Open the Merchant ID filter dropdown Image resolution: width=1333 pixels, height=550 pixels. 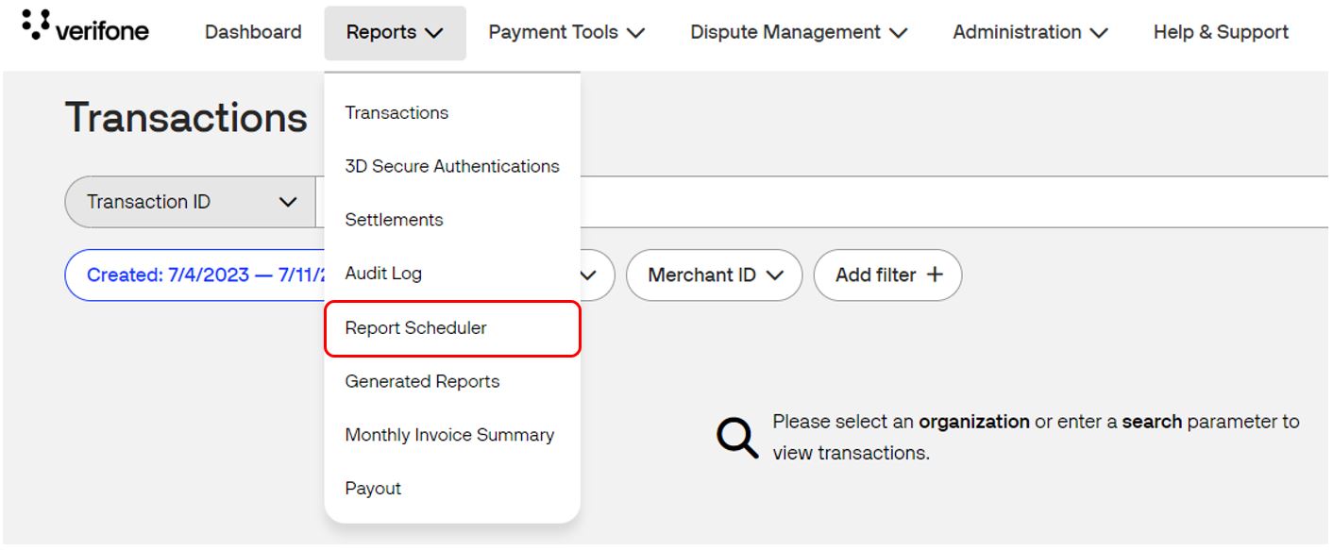(715, 275)
